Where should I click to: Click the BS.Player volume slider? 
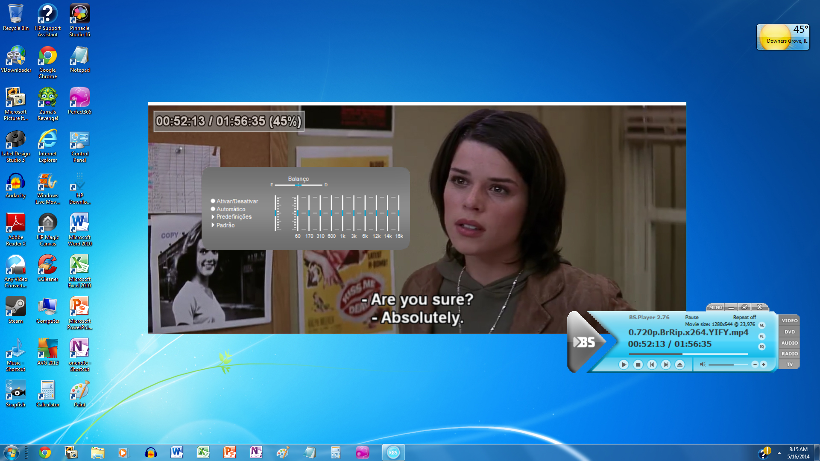[x=728, y=365]
